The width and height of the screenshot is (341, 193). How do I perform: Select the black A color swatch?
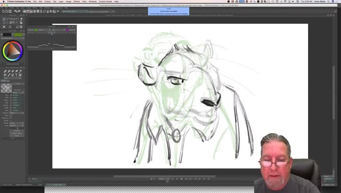[x=7, y=35]
